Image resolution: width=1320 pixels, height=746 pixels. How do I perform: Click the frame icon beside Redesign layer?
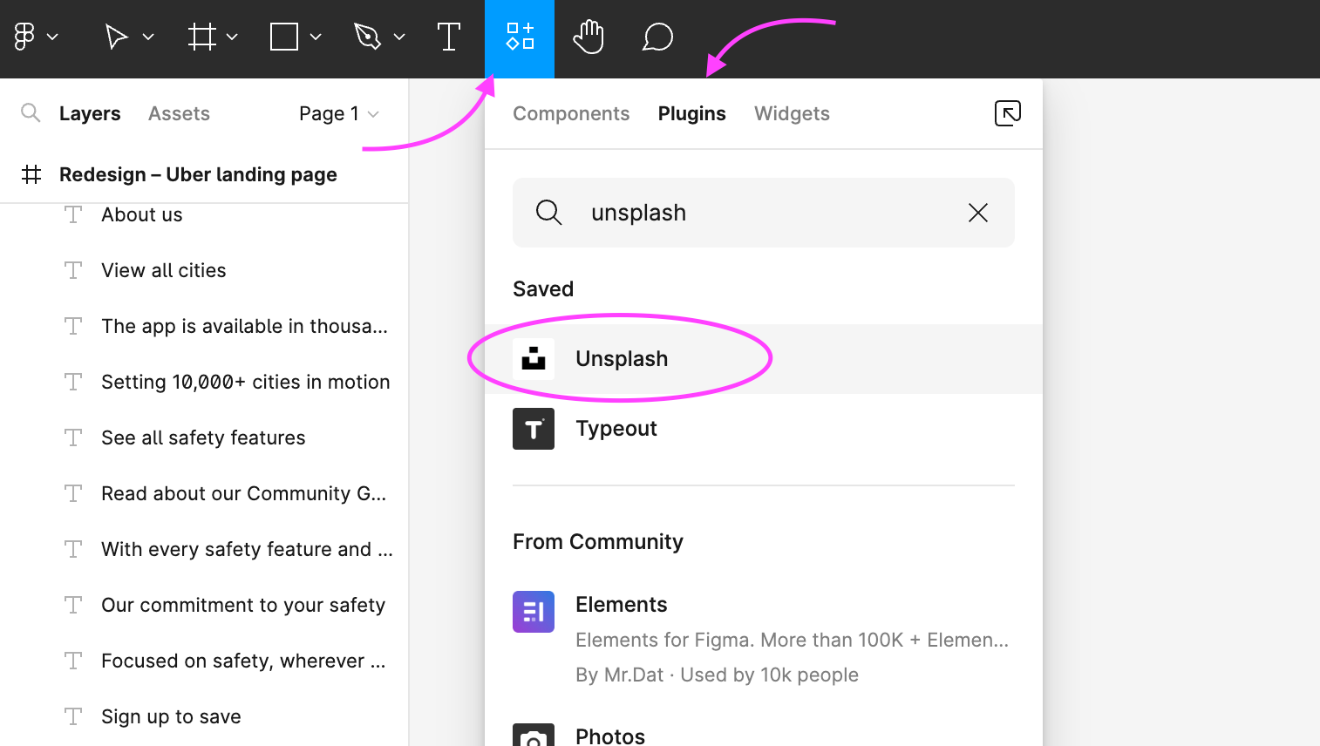pos(31,174)
